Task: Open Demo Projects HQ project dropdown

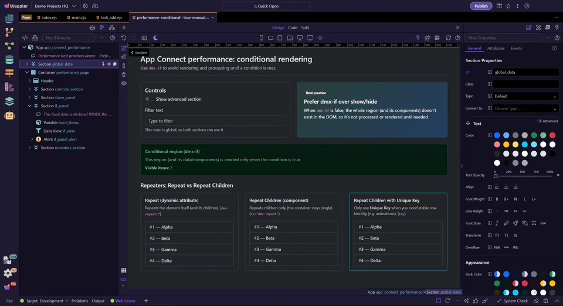Action: tap(55, 6)
